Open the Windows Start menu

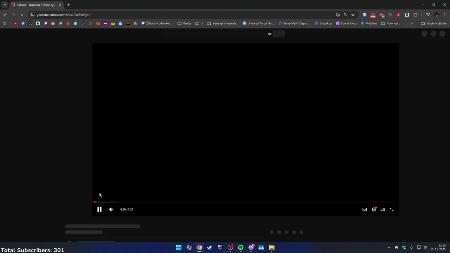coord(179,247)
